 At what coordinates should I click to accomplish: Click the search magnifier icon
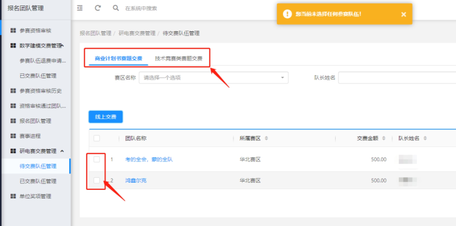click(116, 8)
